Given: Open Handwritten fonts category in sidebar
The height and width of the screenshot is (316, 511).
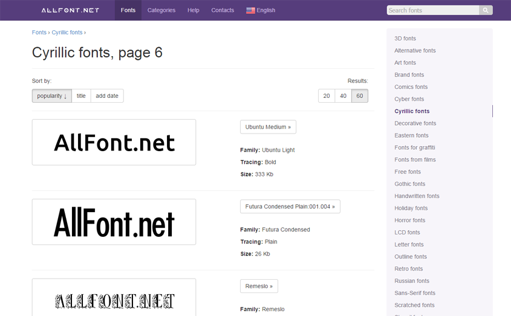Looking at the screenshot, I should pos(417,196).
